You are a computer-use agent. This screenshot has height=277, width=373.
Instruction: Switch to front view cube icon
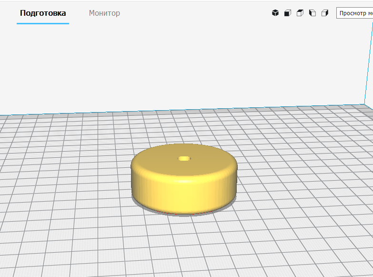(288, 13)
